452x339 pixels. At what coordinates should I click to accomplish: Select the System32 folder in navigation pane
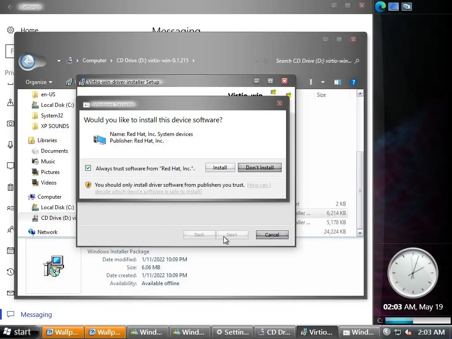[x=47, y=116]
